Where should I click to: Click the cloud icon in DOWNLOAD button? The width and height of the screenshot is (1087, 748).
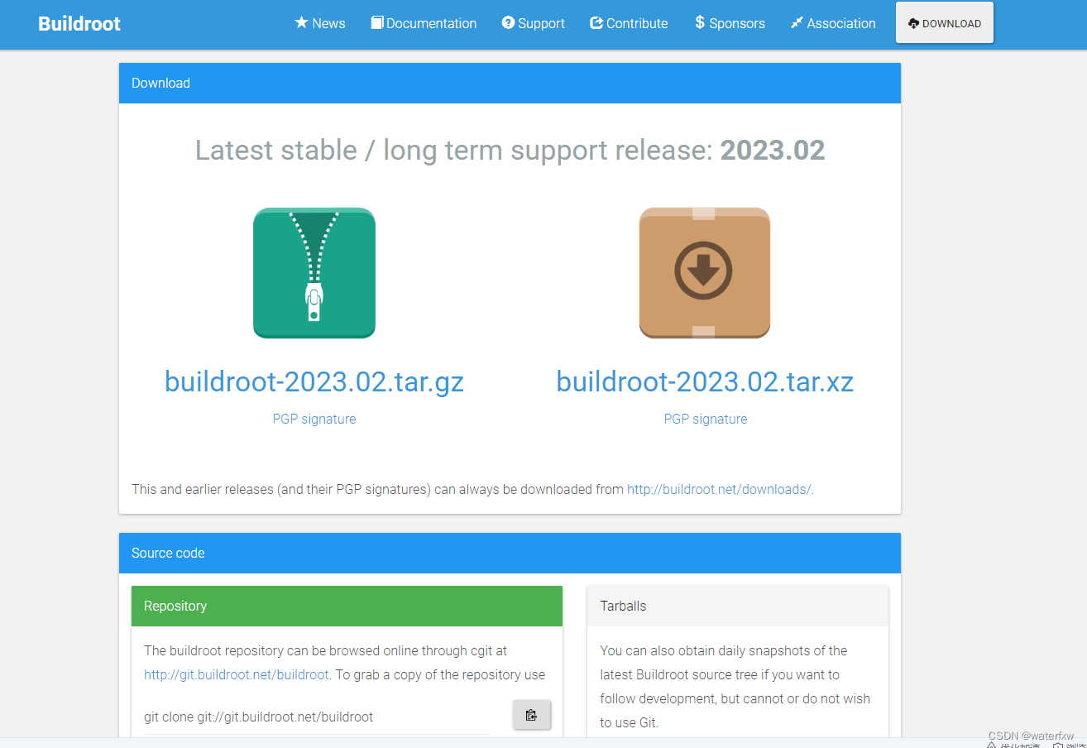click(913, 24)
